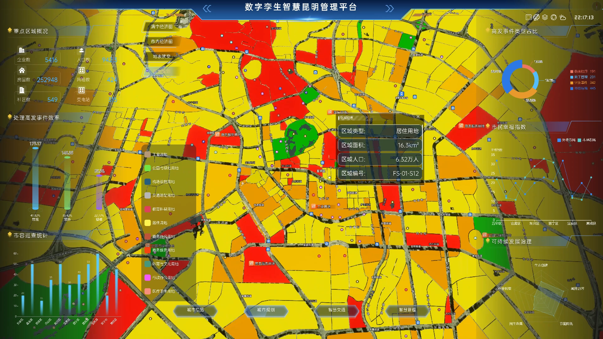Click the 148.38 green cylinder bar
The width and height of the screenshot is (603, 339).
click(x=67, y=183)
